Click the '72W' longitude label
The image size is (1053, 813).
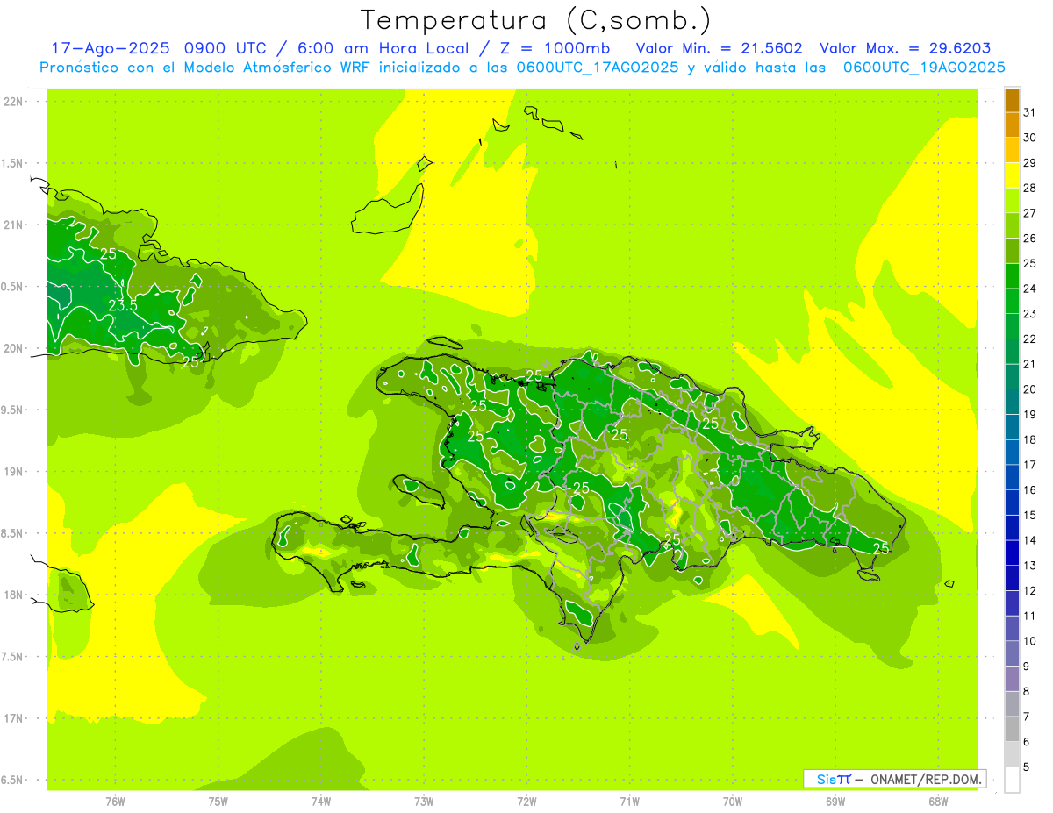pos(526,802)
